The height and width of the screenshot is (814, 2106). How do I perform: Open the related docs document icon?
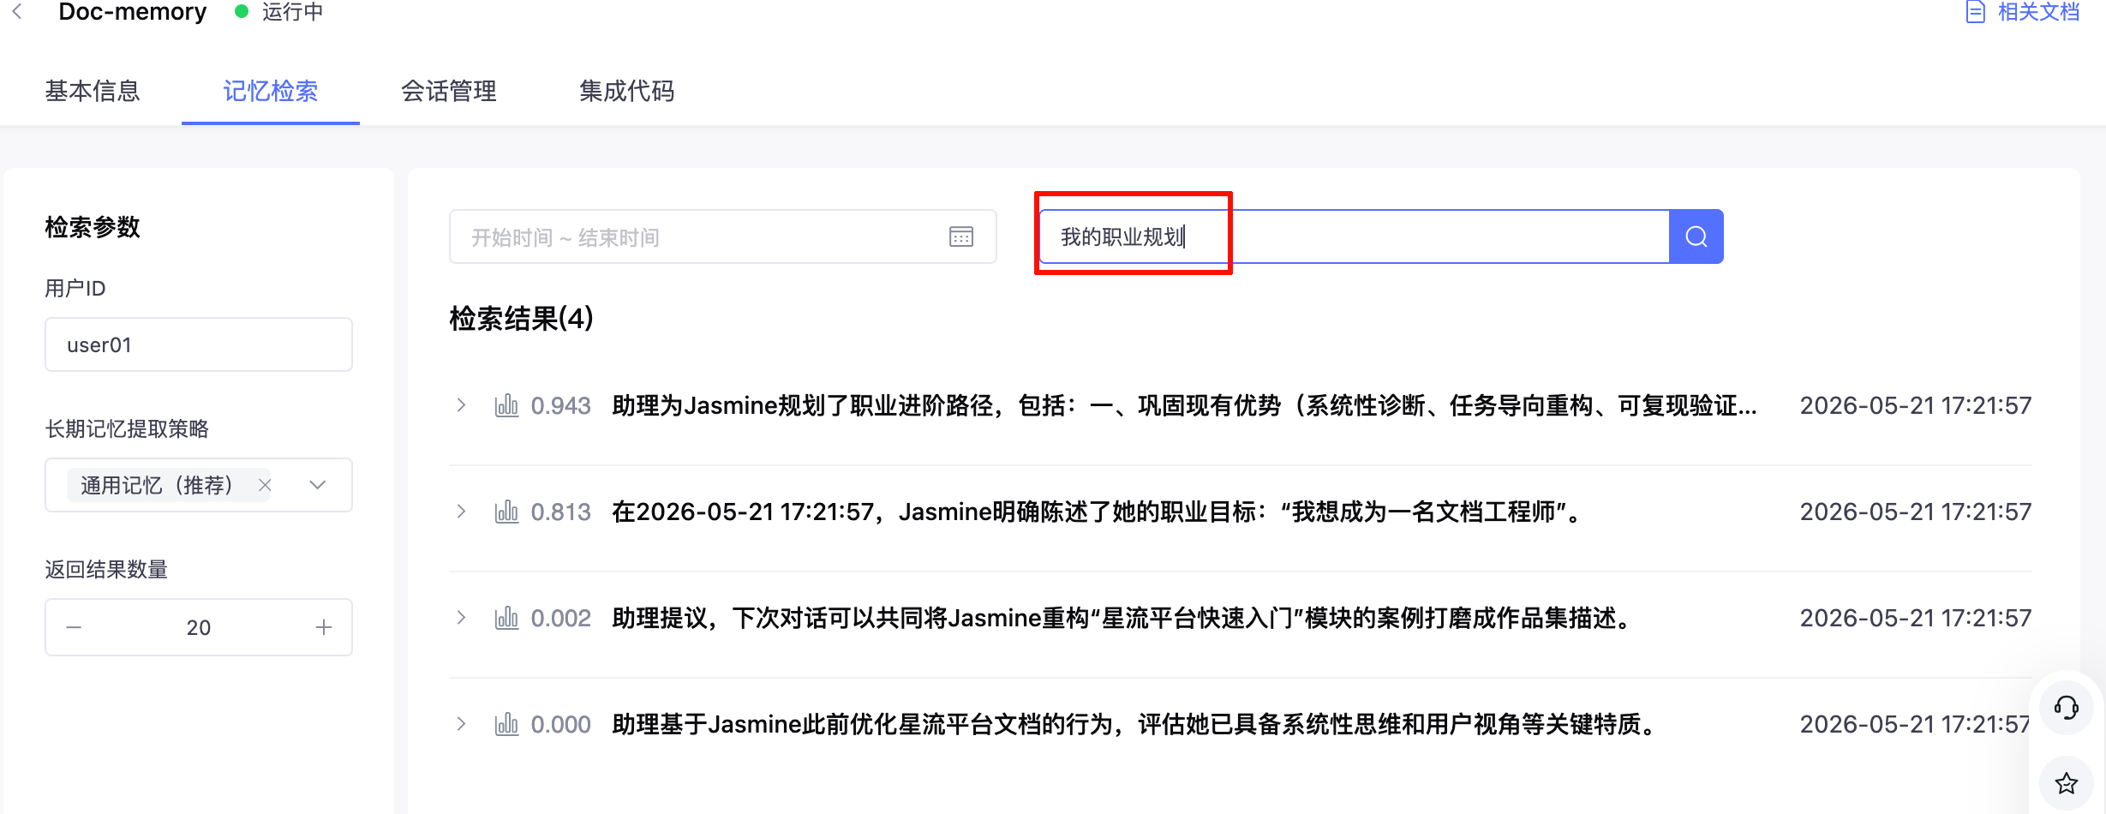[x=1975, y=12]
